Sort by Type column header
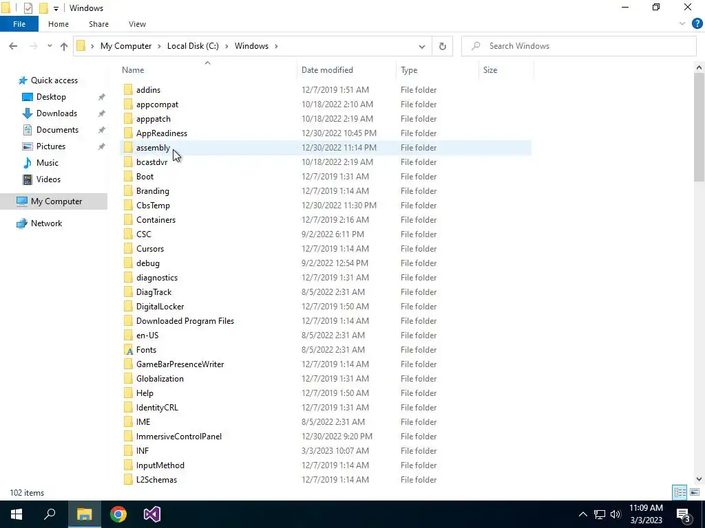The image size is (705, 528). coord(437,70)
